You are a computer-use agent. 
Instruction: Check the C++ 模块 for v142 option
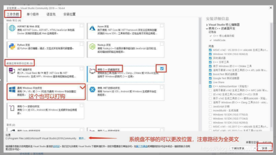(210, 99)
